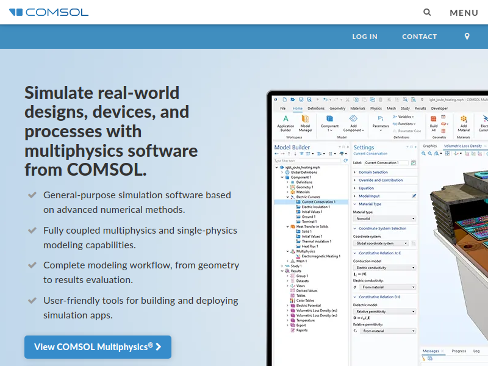Viewport: 488px width, 366px height.
Task: Open the Material type Nonsolid dropdown
Action: point(385,219)
